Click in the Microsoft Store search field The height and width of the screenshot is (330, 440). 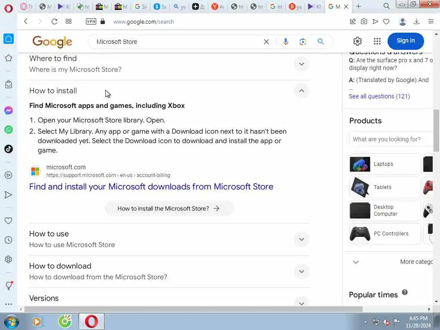pos(177,42)
